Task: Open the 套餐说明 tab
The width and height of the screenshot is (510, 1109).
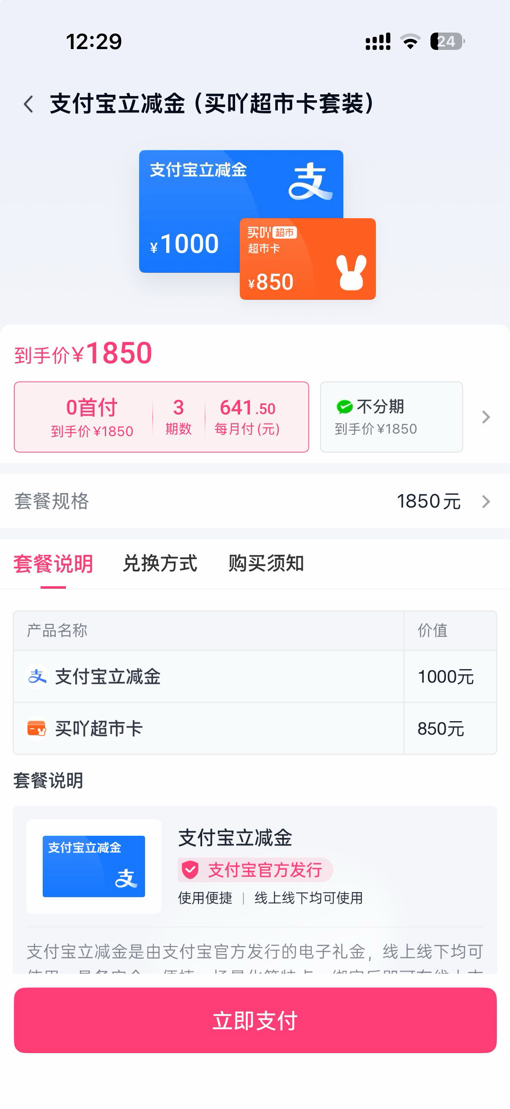Action: 53,563
